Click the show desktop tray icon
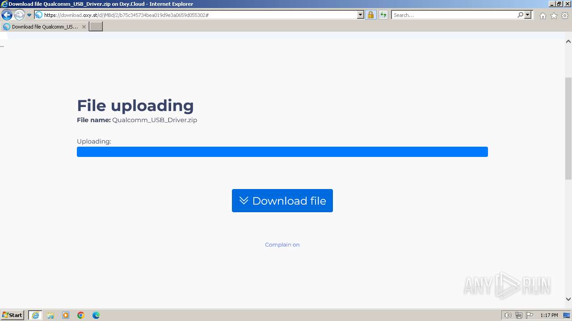 (x=567, y=315)
